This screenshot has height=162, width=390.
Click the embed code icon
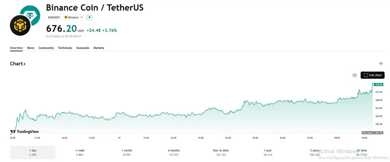[x=381, y=63]
